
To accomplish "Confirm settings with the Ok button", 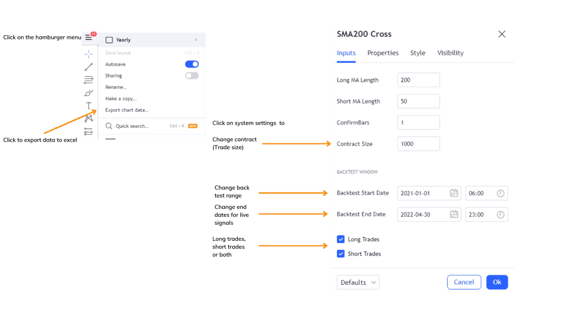I will pos(497,283).
